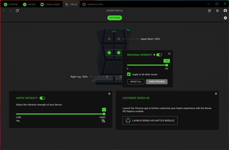The height and width of the screenshot is (150, 229).
Task: Click the Zone Preview button
Action: pyautogui.click(x=157, y=82)
